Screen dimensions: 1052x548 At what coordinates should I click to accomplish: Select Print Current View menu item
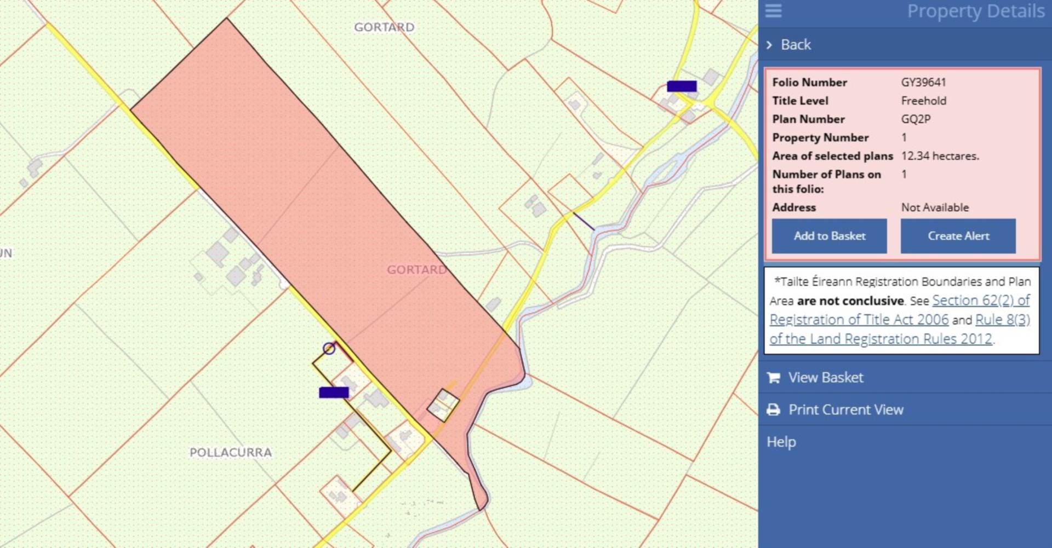[845, 410]
